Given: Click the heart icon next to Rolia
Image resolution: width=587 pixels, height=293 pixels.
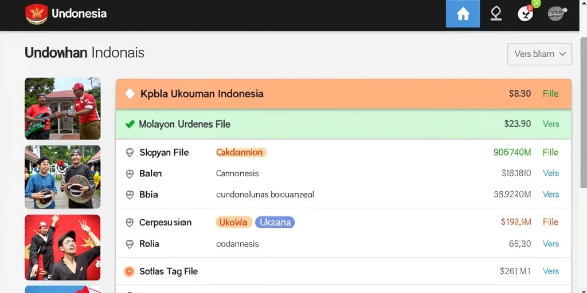Looking at the screenshot, I should tap(130, 244).
